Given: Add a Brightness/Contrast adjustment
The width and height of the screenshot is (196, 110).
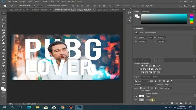Looking at the screenshot, I should click(x=142, y=66).
